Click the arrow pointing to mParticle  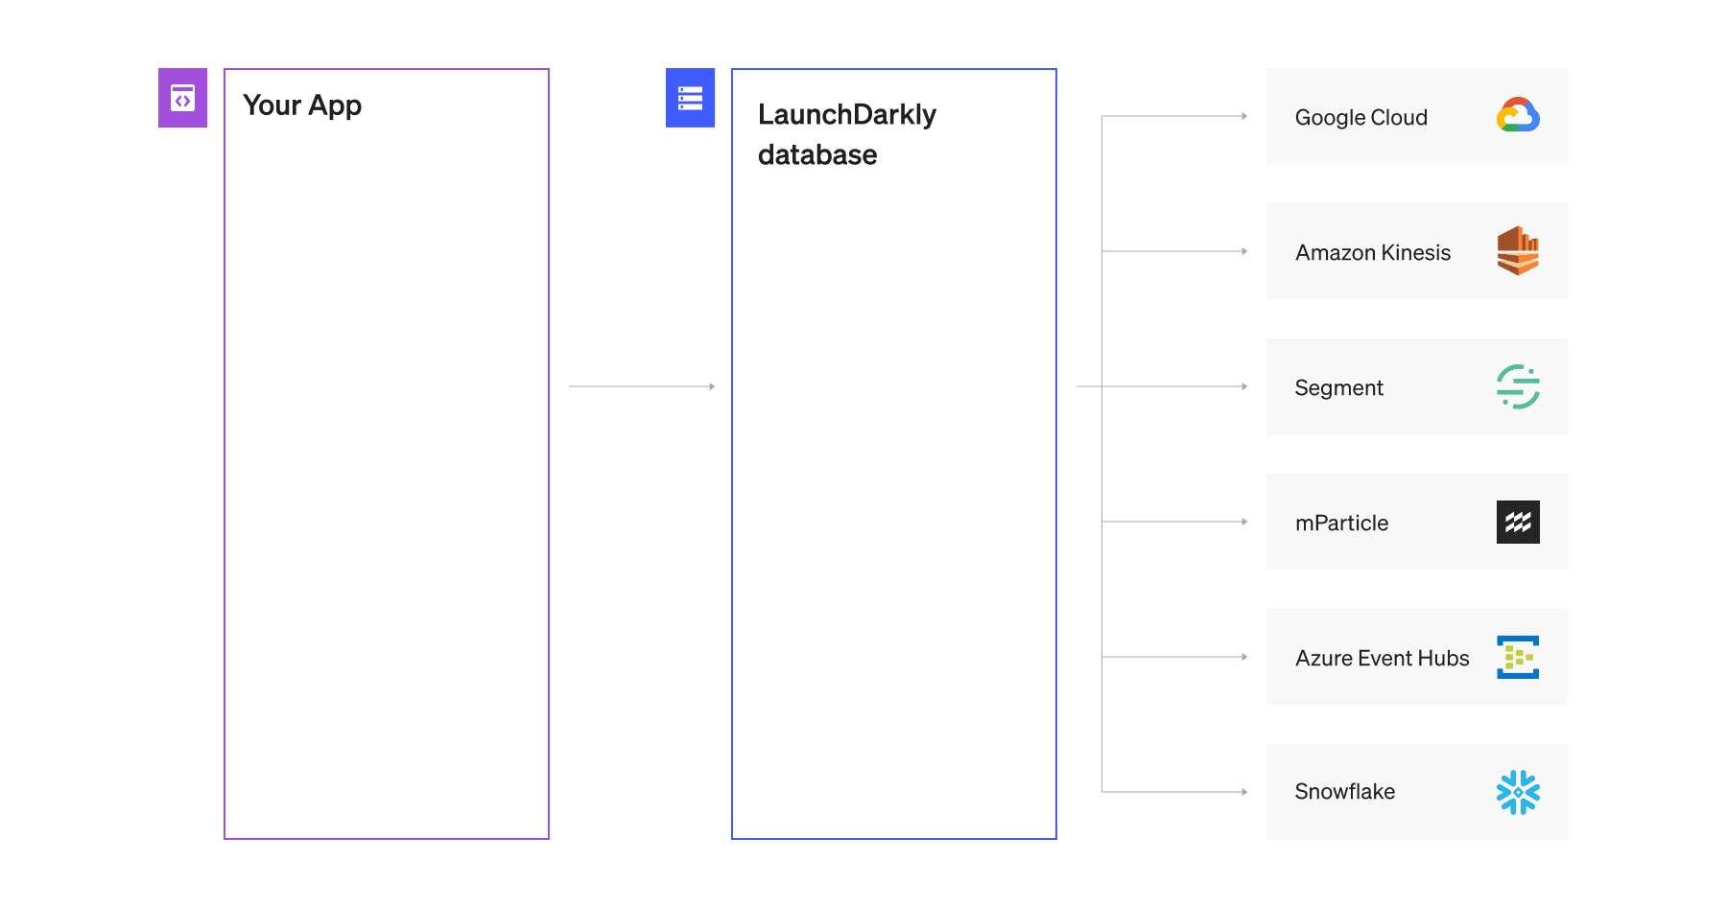pyautogui.click(x=1175, y=522)
